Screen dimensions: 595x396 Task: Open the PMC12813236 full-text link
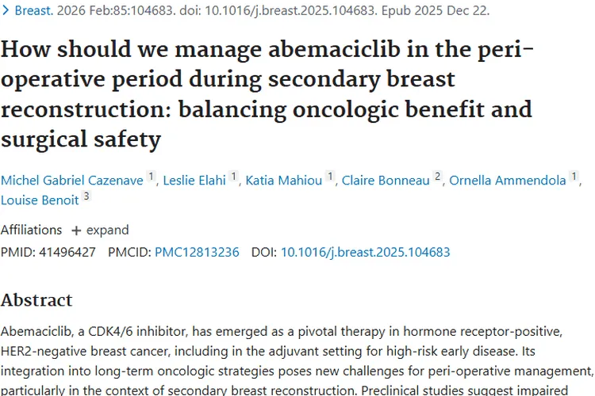coord(197,252)
